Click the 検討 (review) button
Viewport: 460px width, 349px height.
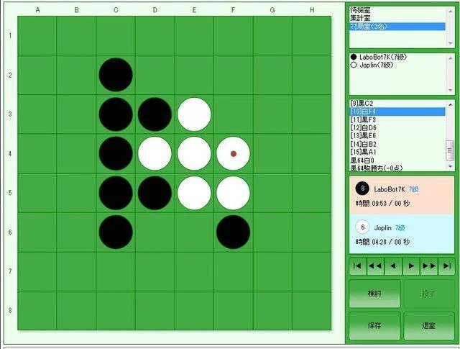click(374, 294)
